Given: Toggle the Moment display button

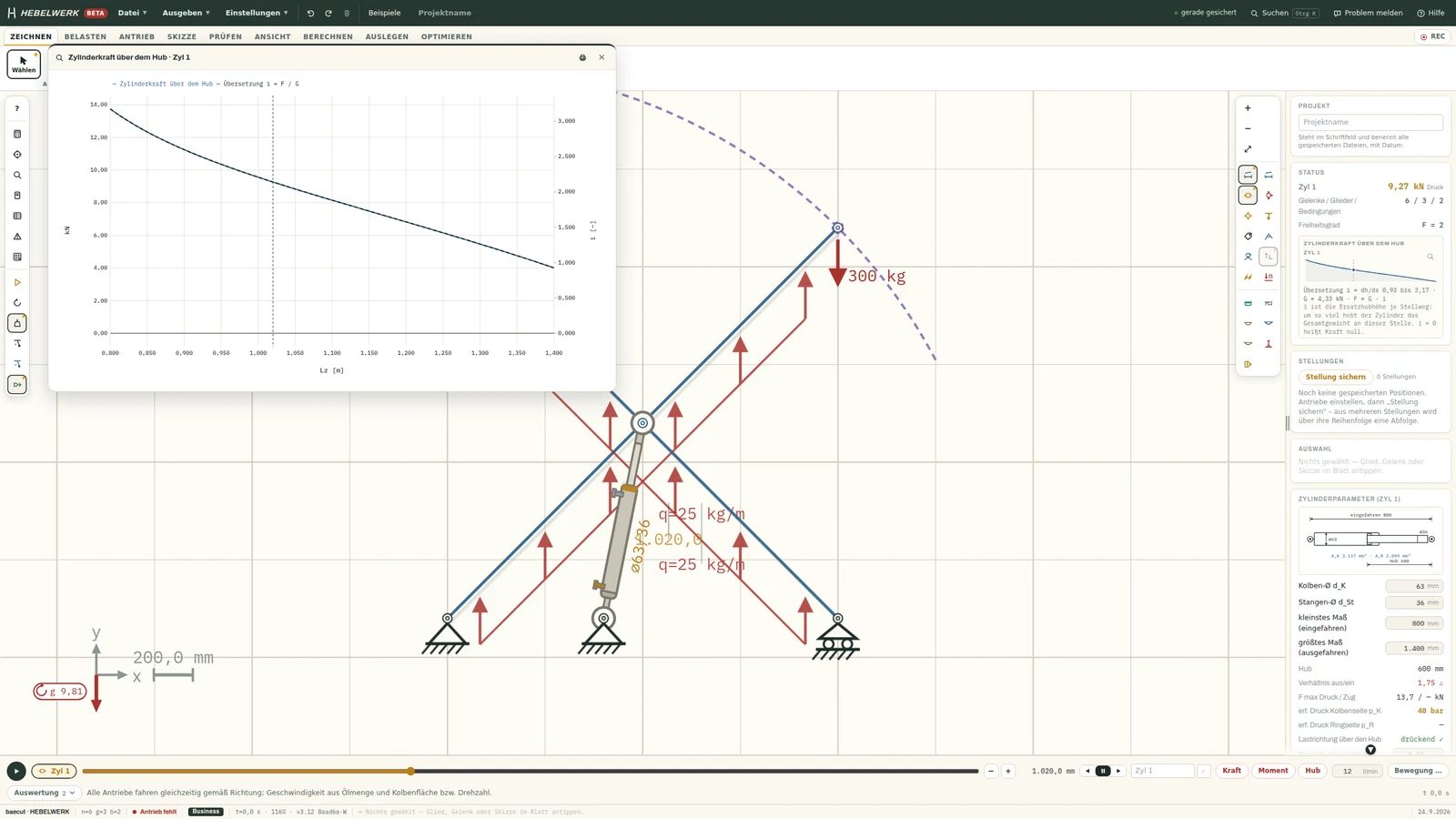Looking at the screenshot, I should 1273,771.
